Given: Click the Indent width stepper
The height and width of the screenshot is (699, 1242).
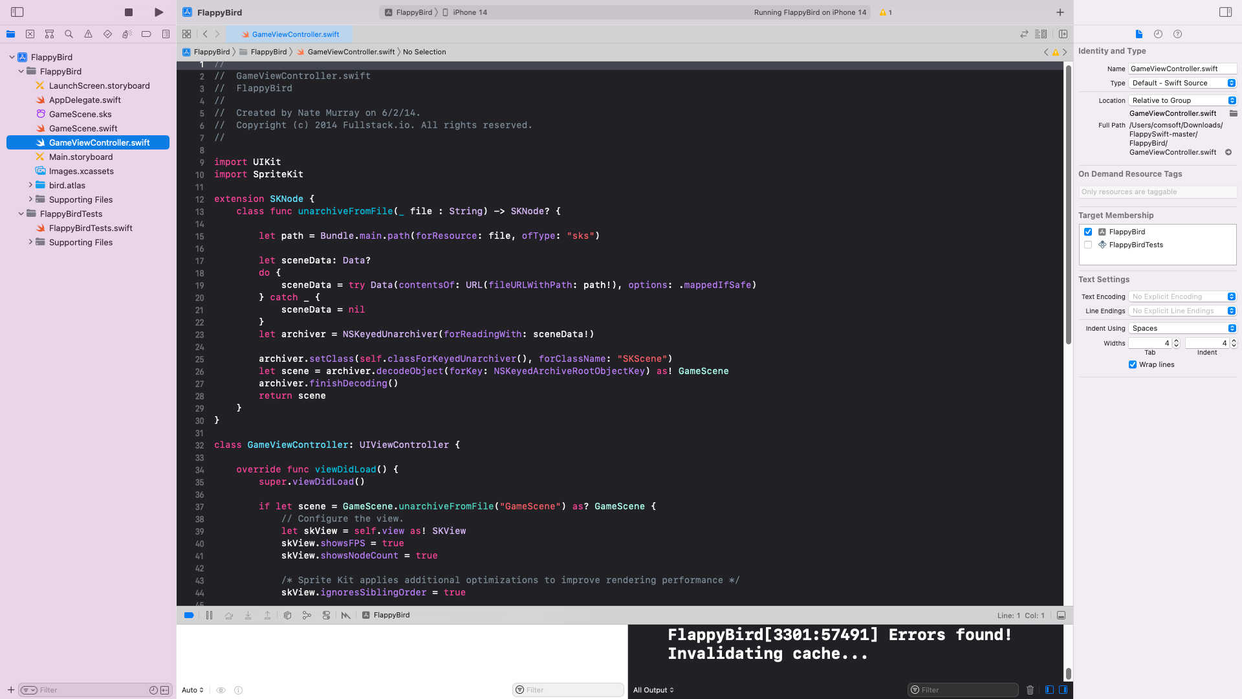Looking at the screenshot, I should click(x=1234, y=343).
